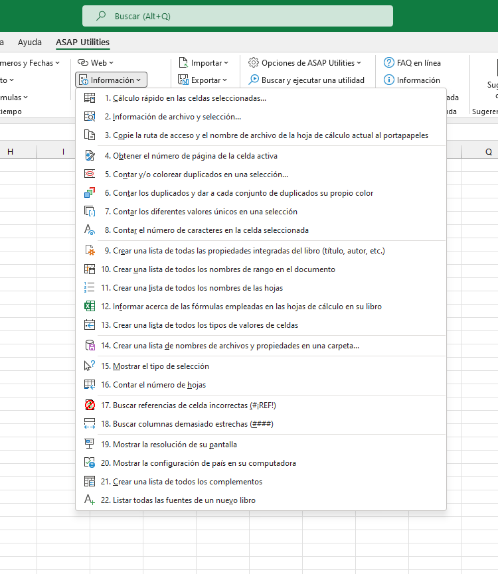Click the gear icon of ASAP Utilities options
Image resolution: width=498 pixels, height=574 pixels.
click(254, 62)
